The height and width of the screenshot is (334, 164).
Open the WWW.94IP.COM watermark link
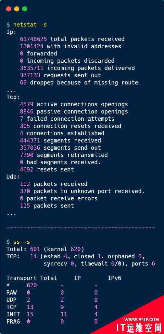[x=142, y=319]
